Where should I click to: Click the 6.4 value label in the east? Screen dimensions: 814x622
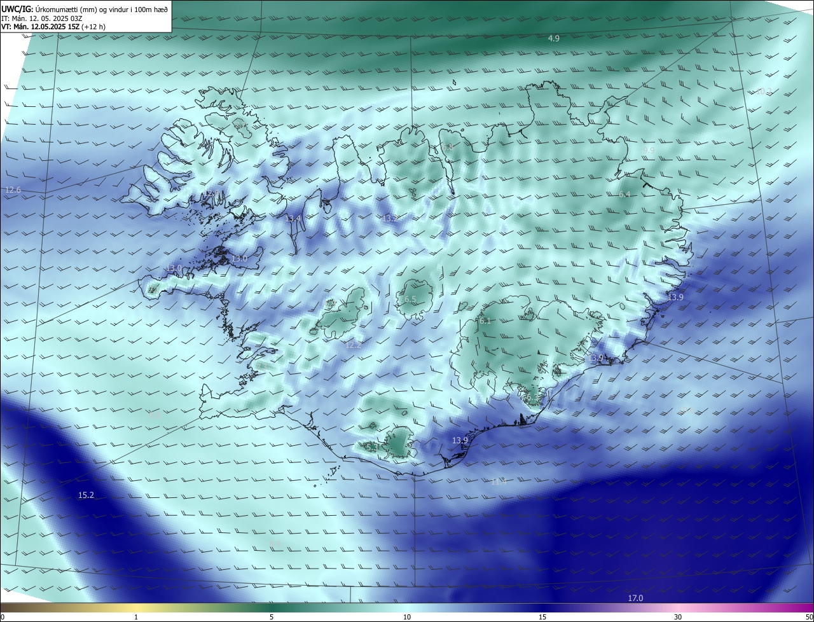pyautogui.click(x=624, y=195)
